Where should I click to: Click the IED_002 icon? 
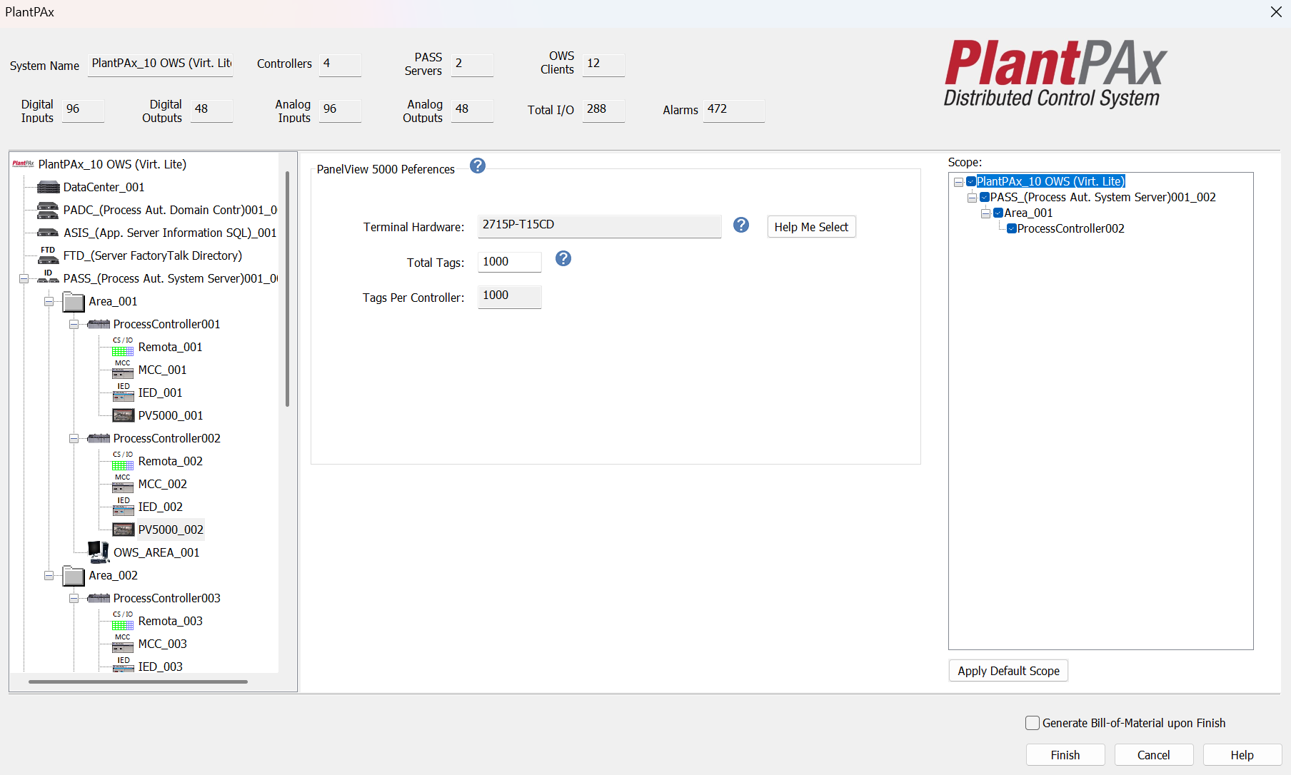pos(123,507)
